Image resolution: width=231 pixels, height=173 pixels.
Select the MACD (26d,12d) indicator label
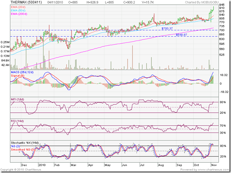click(22, 72)
